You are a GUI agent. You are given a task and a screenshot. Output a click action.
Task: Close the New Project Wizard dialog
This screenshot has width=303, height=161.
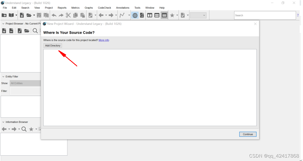pyautogui.click(x=255, y=24)
